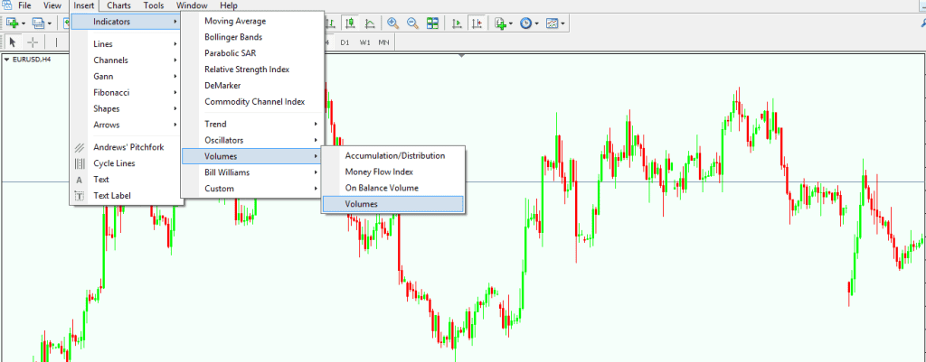Open the periodicity clock dropdown
This screenshot has width=926, height=362.
pyautogui.click(x=537, y=23)
